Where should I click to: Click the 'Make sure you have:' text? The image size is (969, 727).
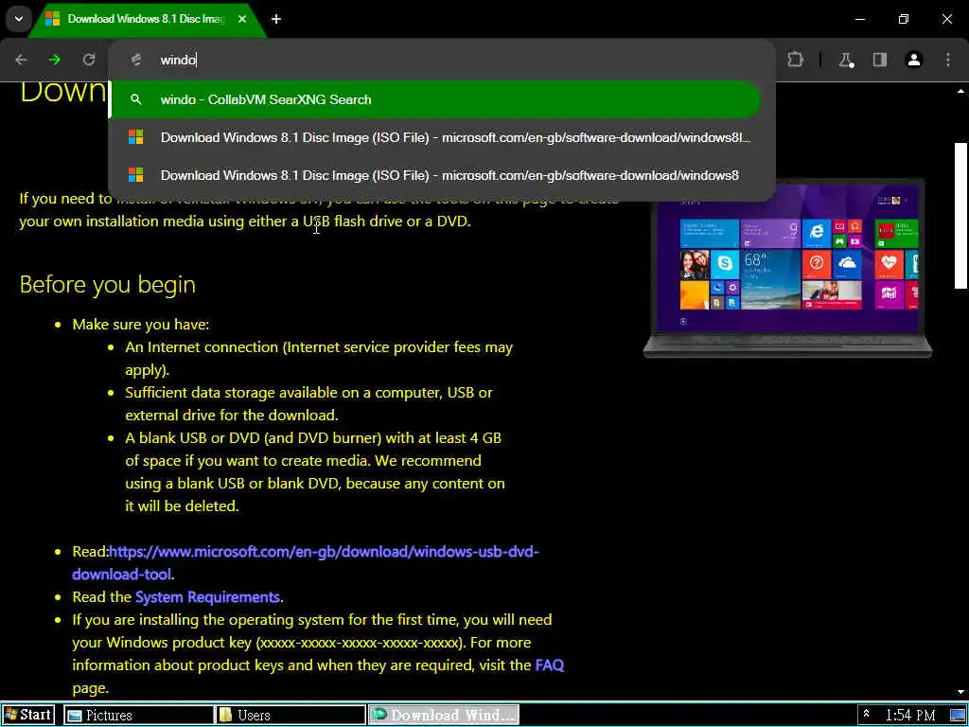click(x=141, y=325)
